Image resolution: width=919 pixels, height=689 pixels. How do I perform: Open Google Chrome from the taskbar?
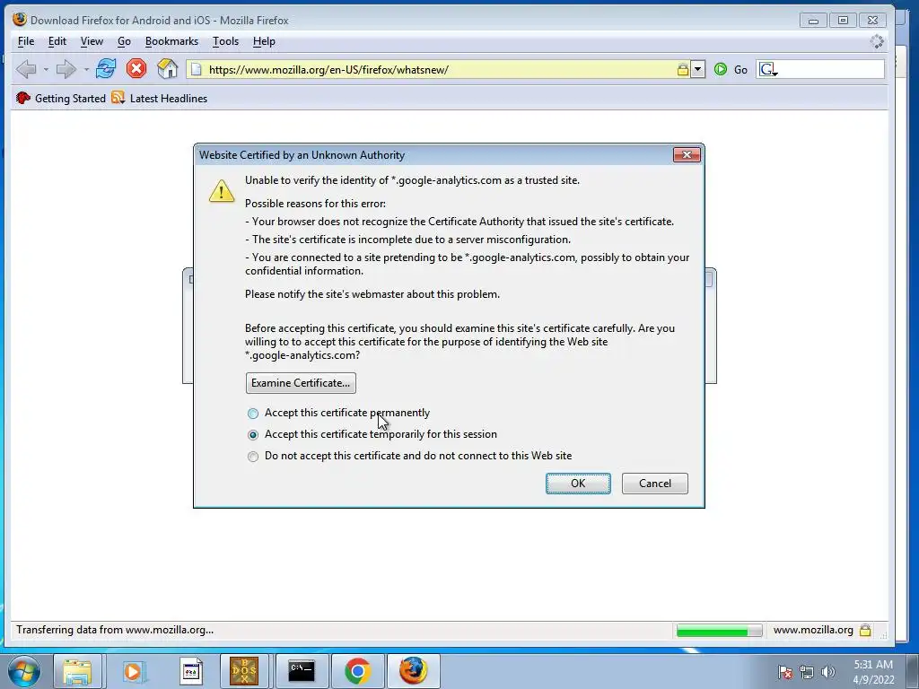coord(357,671)
